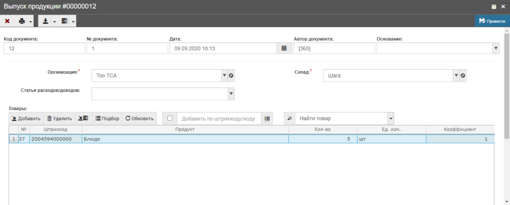Viewport: 510px width, 205px height.
Task: Sort by the Продукт column header
Action: pyautogui.click(x=185, y=130)
